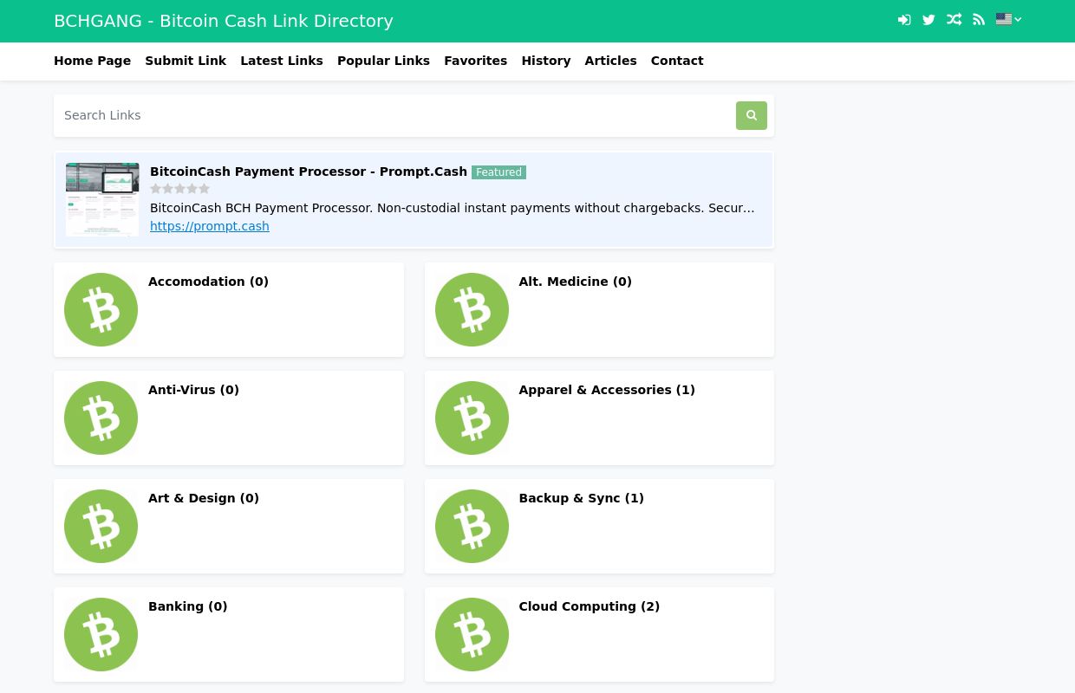1075x693 pixels.
Task: Open the Prompt.Cash listing thumbnail
Action: tap(102, 199)
